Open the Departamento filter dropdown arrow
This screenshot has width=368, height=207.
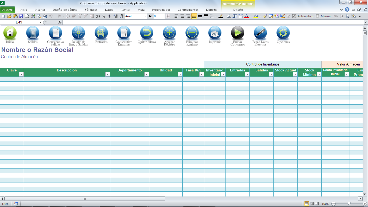(147, 74)
